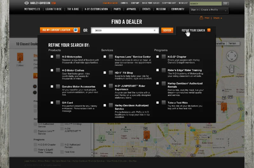Click the Take a Test Ride icon
Screen dimensions: 254x168
(x=164, y=102)
